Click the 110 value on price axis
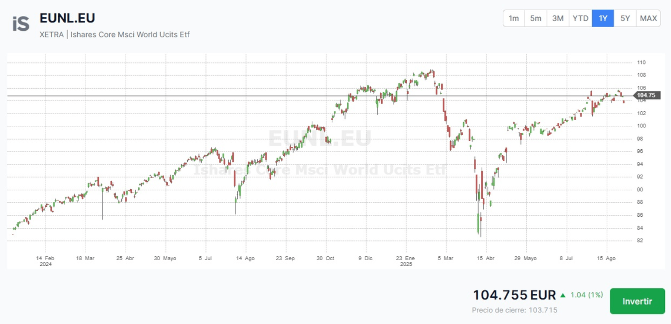671x324 pixels. pos(641,62)
